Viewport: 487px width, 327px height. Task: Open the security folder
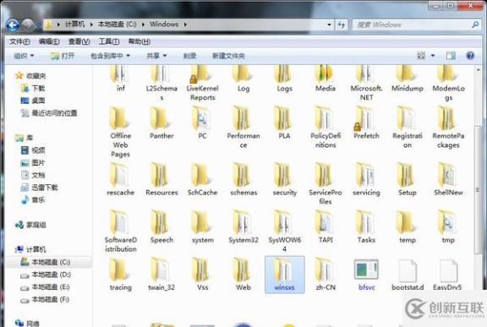pos(284,179)
